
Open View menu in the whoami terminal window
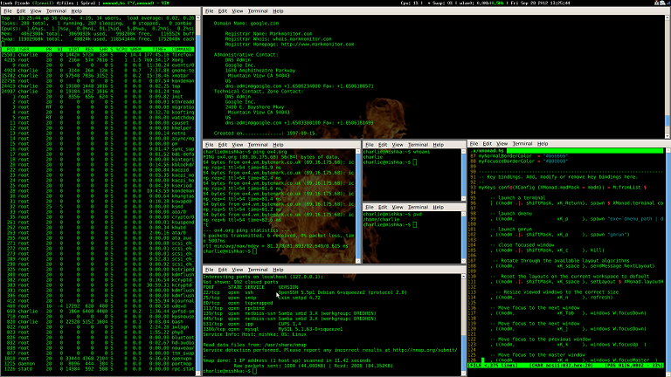(x=398, y=145)
